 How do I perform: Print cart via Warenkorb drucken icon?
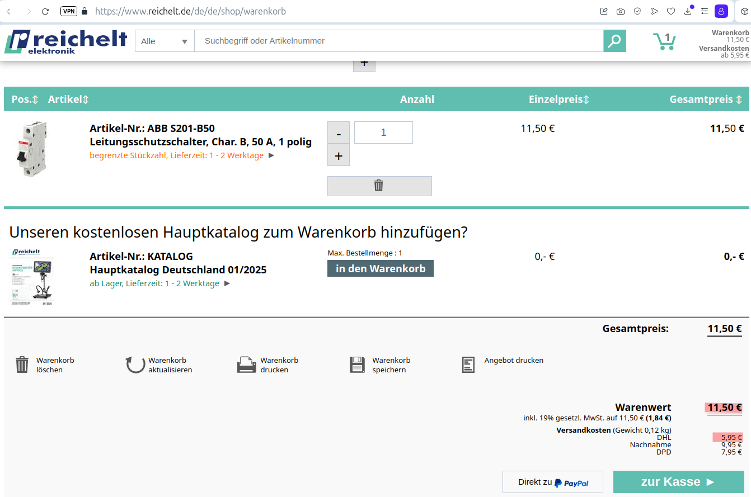[247, 365]
